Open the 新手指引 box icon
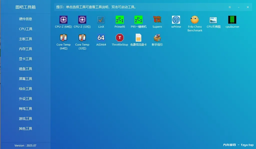The image size is (256, 149). [157, 38]
